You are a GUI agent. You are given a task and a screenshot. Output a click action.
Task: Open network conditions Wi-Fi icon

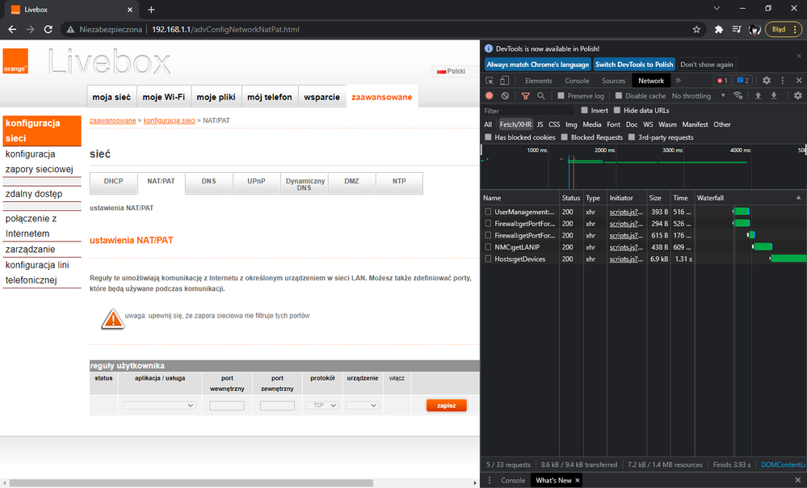click(x=738, y=96)
